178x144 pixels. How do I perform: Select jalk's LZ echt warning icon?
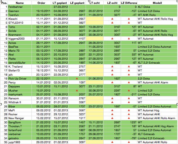point(112,75)
